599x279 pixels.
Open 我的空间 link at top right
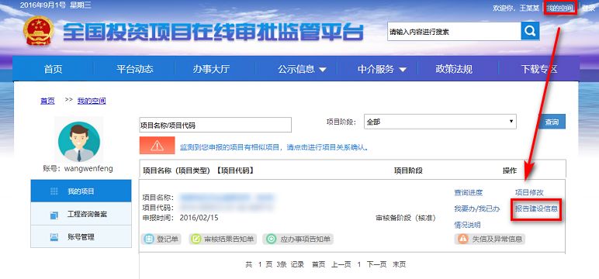(559, 8)
